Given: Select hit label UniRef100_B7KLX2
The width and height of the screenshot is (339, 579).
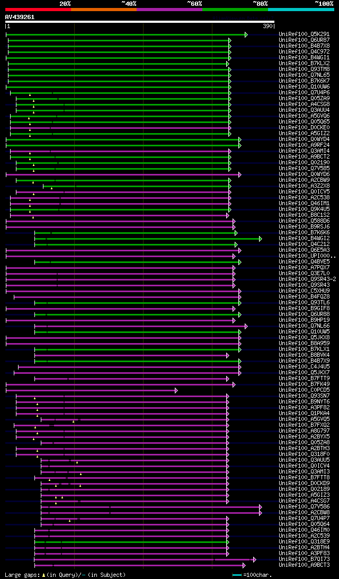Looking at the screenshot, I should point(305,64).
